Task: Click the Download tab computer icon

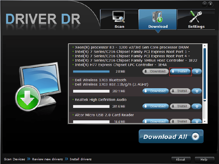Action: 157,17
